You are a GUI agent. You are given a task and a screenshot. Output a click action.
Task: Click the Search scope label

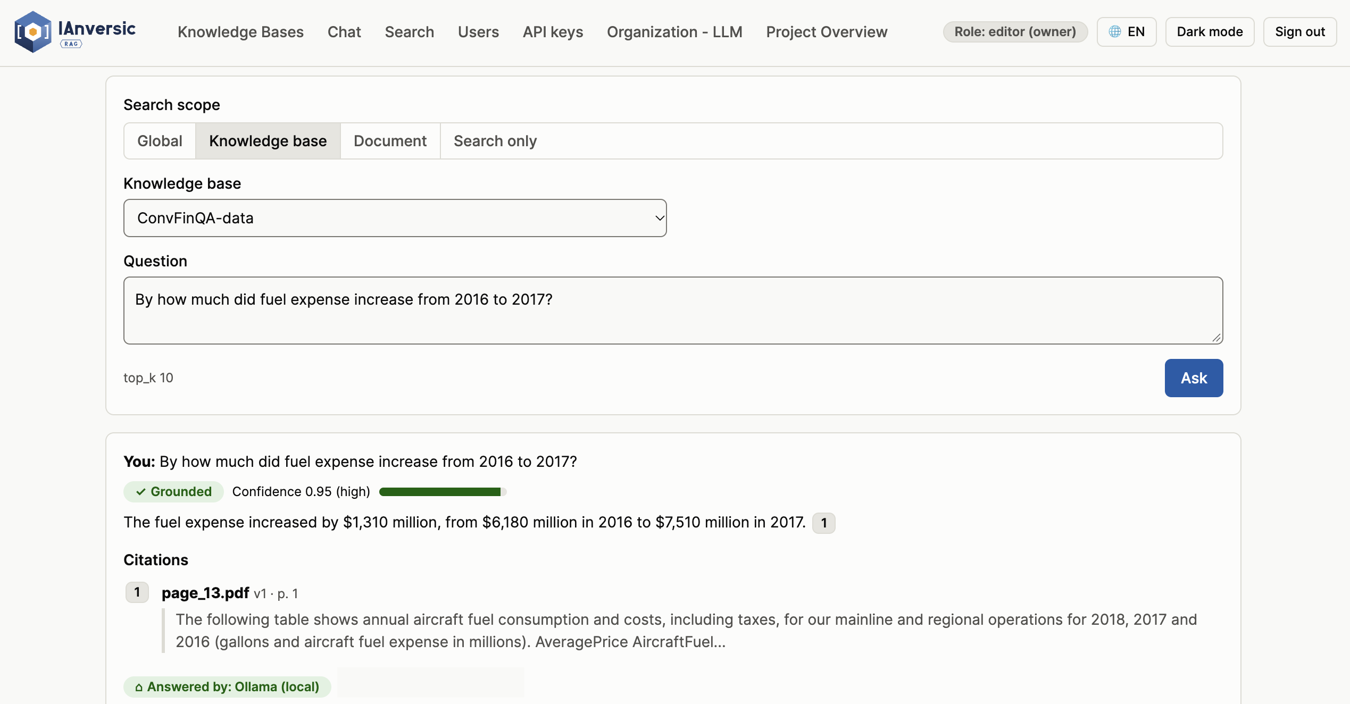[x=172, y=105]
